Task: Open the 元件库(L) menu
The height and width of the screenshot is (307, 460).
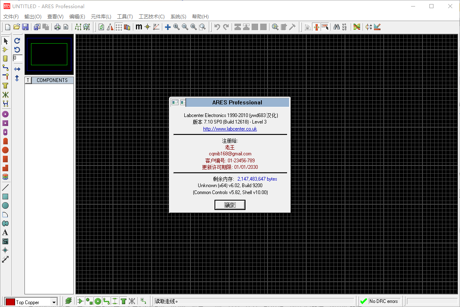Action: coord(101,17)
